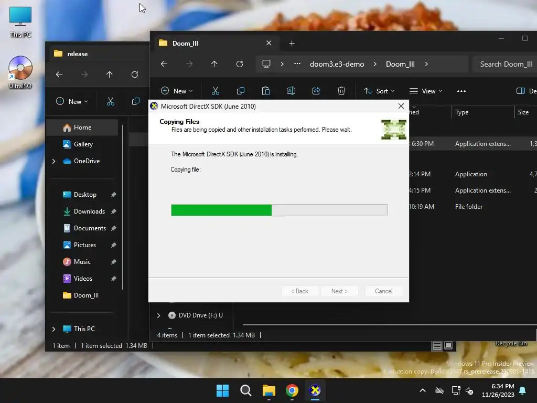Select Gallery in navigation pane
The image size is (537, 403).
click(83, 144)
